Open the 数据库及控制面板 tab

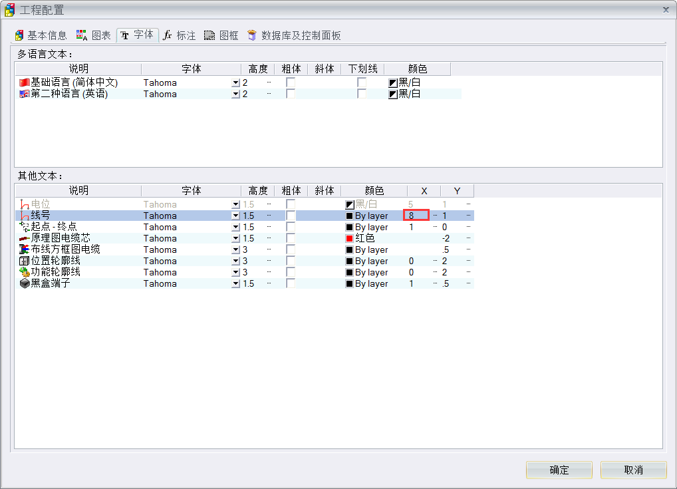tap(294, 35)
